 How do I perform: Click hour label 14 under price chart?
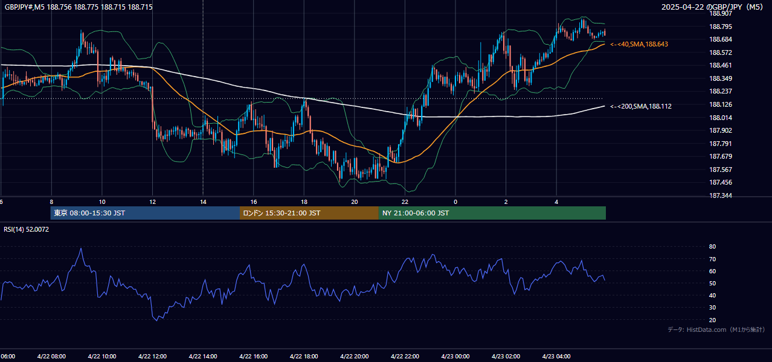click(203, 202)
